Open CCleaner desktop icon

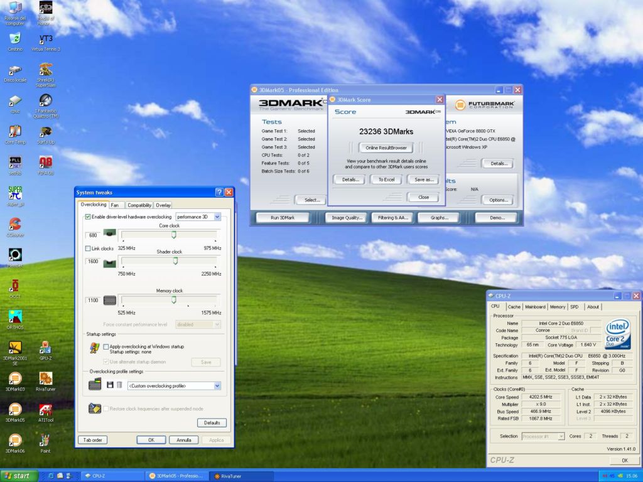[x=15, y=227]
